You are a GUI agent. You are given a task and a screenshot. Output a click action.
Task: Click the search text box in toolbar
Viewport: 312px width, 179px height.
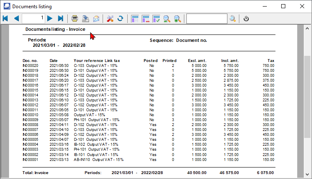click(207, 19)
